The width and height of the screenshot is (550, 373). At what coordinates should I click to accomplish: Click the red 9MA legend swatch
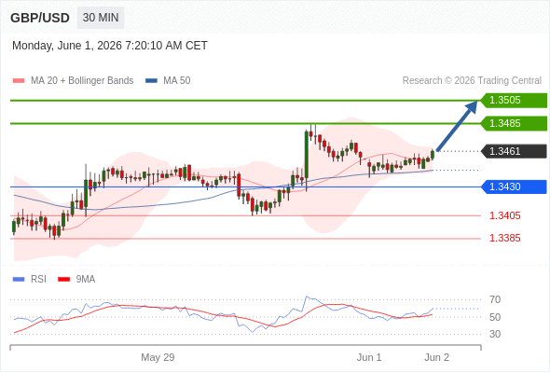coord(63,280)
